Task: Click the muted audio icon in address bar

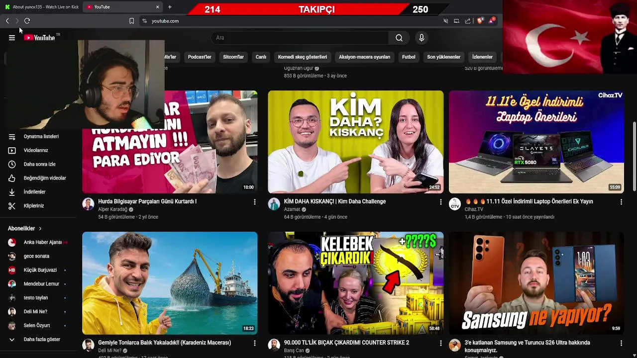Action: coord(445,21)
